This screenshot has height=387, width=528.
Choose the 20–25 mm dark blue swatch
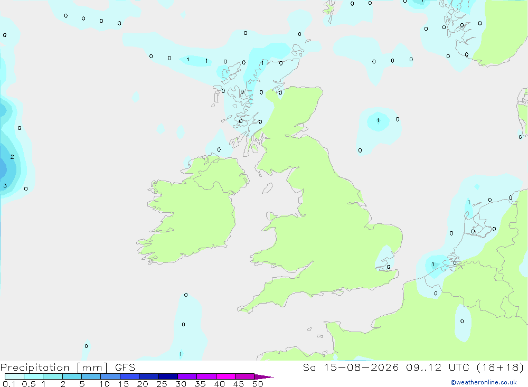click(x=149, y=376)
